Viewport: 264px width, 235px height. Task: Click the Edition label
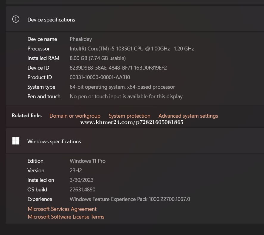click(35, 161)
